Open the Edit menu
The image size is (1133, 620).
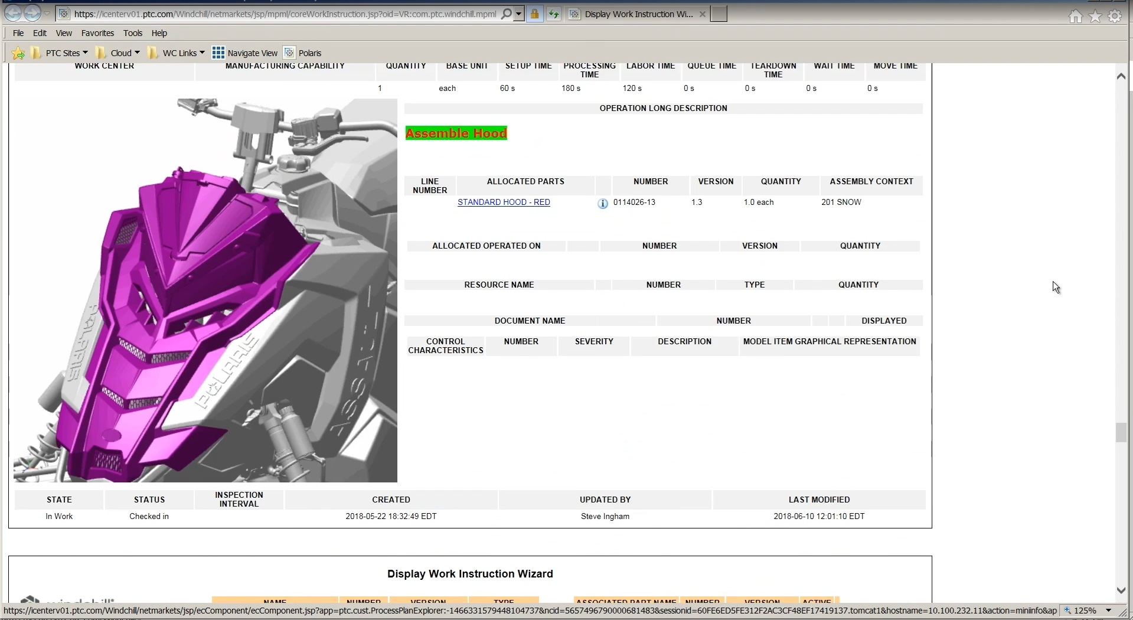[x=40, y=33]
